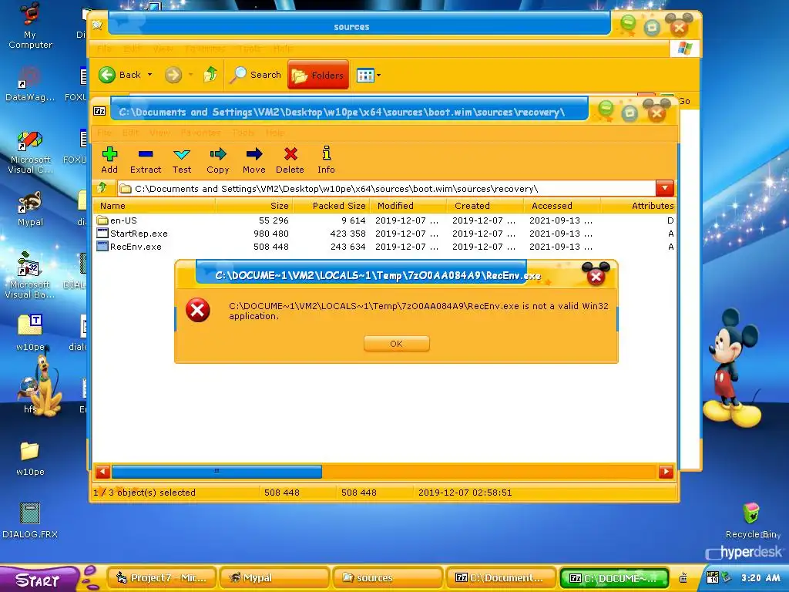The width and height of the screenshot is (789, 592).
Task: Open the View menu in 7-Zip
Action: point(159,133)
